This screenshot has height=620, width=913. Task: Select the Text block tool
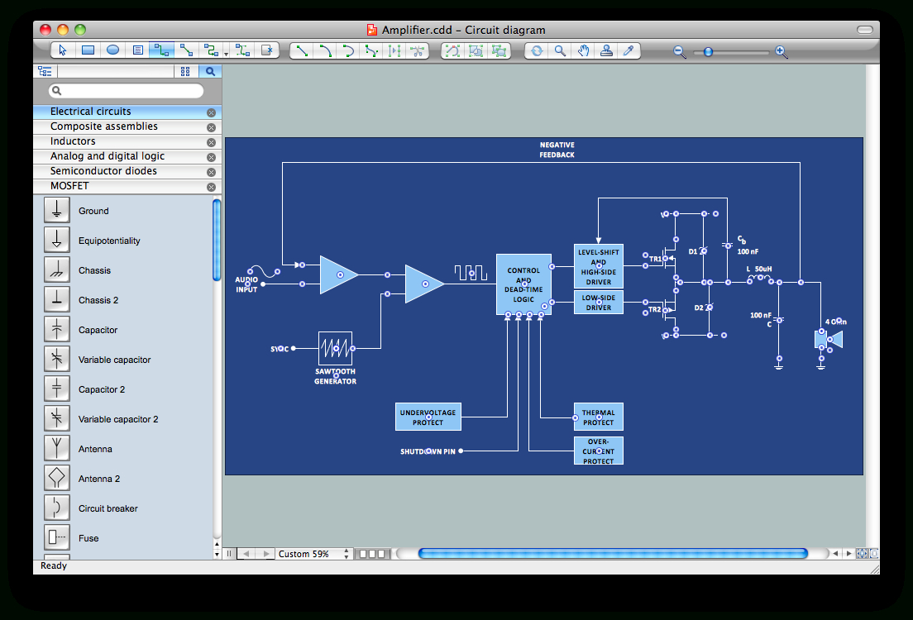pos(137,50)
